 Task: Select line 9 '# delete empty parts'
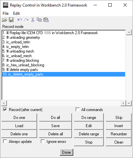[x=64, y=70]
